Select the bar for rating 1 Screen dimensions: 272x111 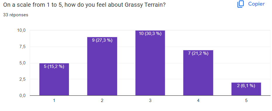(54, 79)
